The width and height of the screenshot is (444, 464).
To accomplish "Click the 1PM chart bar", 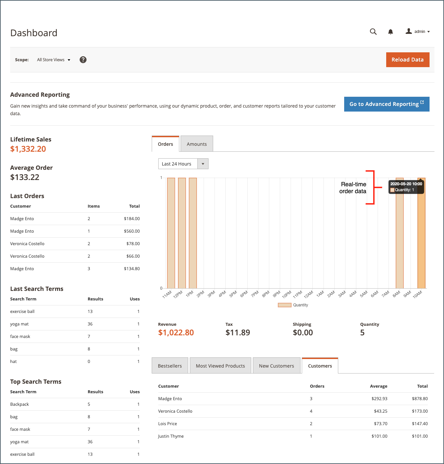I will (x=193, y=233).
